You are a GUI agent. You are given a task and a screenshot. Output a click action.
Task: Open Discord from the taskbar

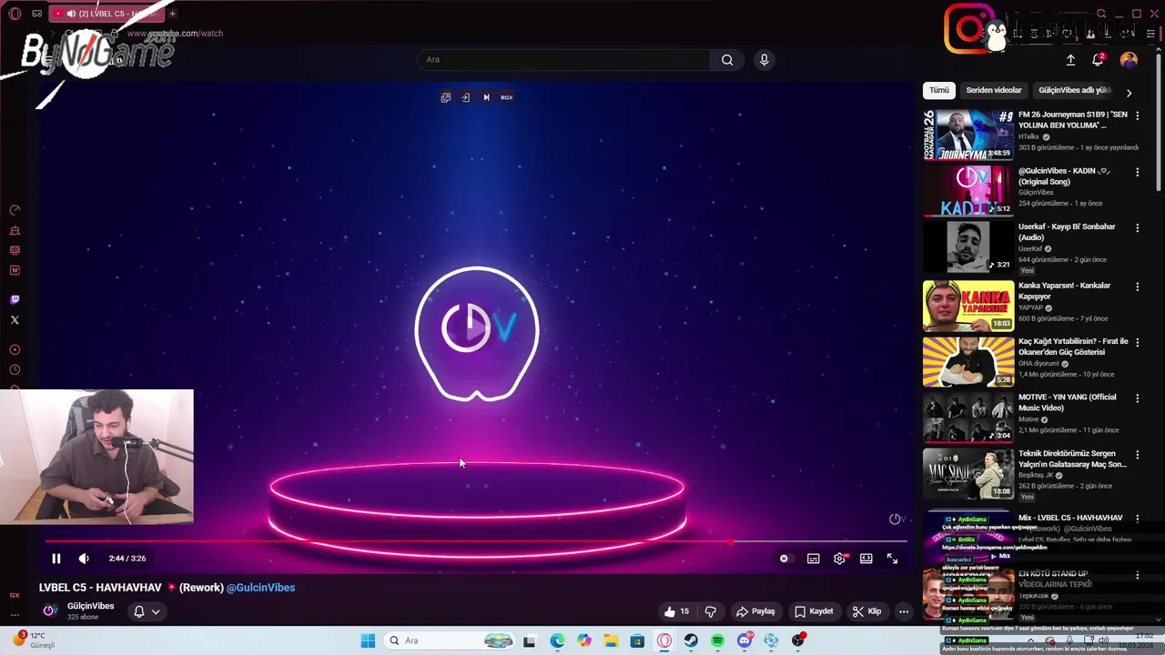(745, 640)
